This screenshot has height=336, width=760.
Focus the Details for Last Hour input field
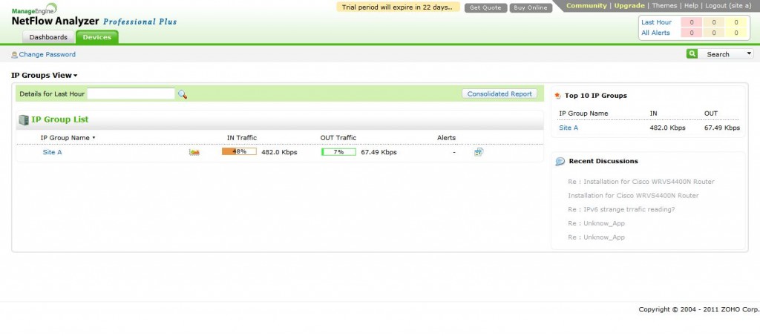point(131,94)
